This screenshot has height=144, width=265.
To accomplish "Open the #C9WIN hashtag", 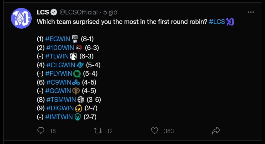I will click(x=59, y=82).
